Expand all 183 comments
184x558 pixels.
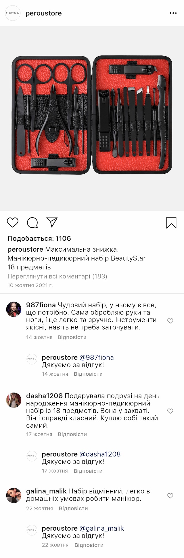click(x=57, y=276)
